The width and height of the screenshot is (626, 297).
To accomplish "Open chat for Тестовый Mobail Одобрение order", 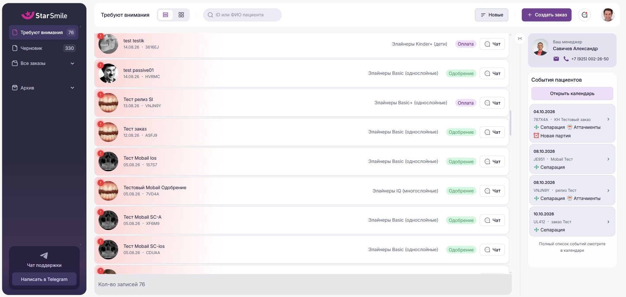I will pyautogui.click(x=492, y=191).
